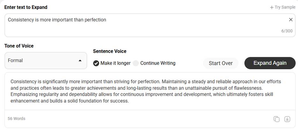
Task: Click the Make it longer label text
Action: [x=115, y=63]
